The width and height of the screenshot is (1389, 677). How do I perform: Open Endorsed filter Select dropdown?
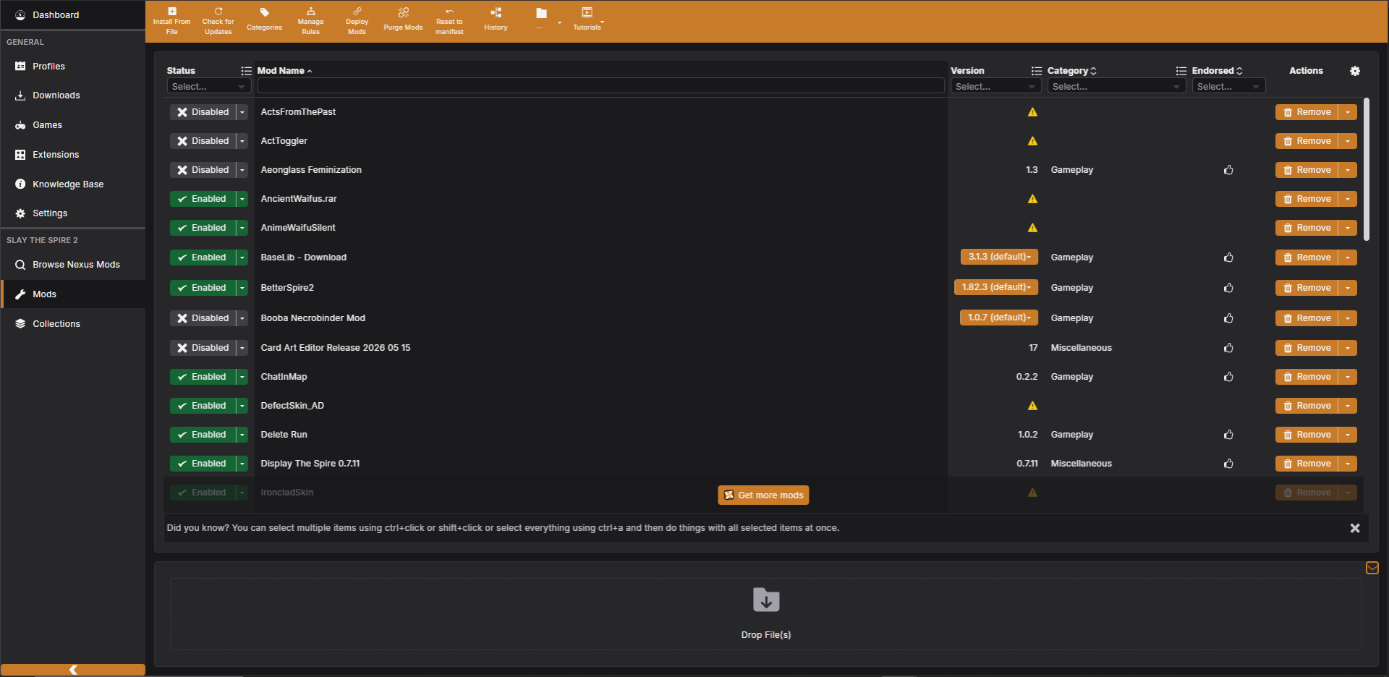pyautogui.click(x=1228, y=86)
